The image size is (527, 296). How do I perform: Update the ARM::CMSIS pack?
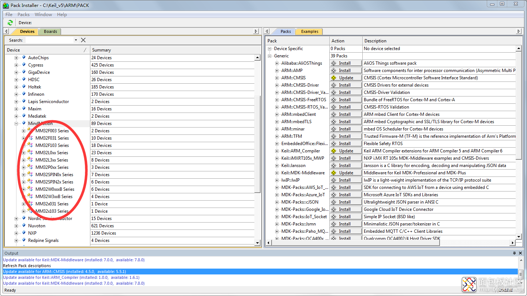(x=345, y=78)
